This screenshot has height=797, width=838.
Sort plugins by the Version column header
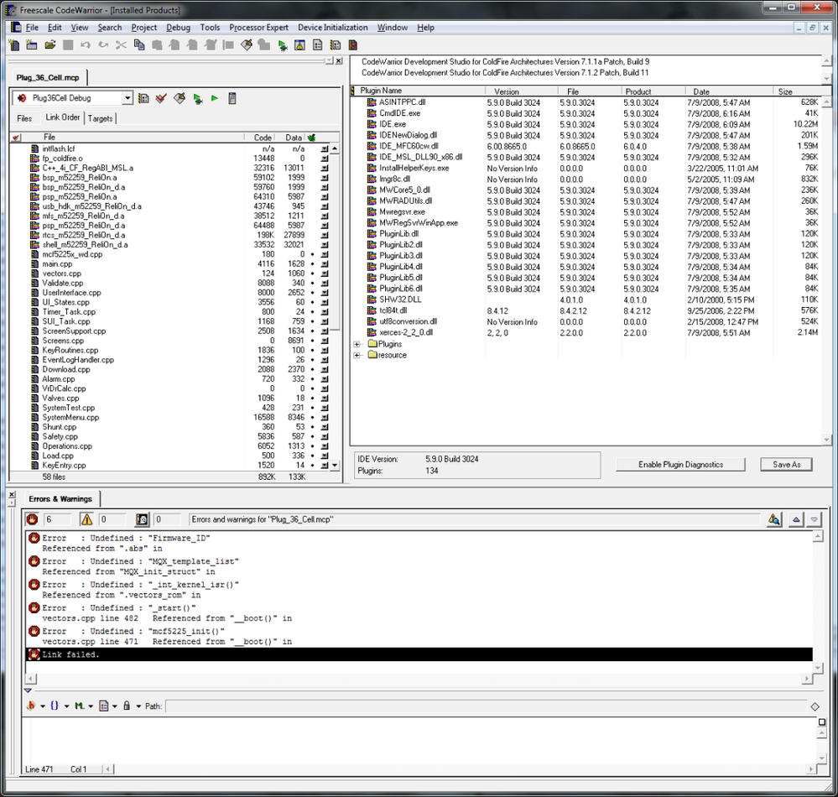tap(521, 91)
